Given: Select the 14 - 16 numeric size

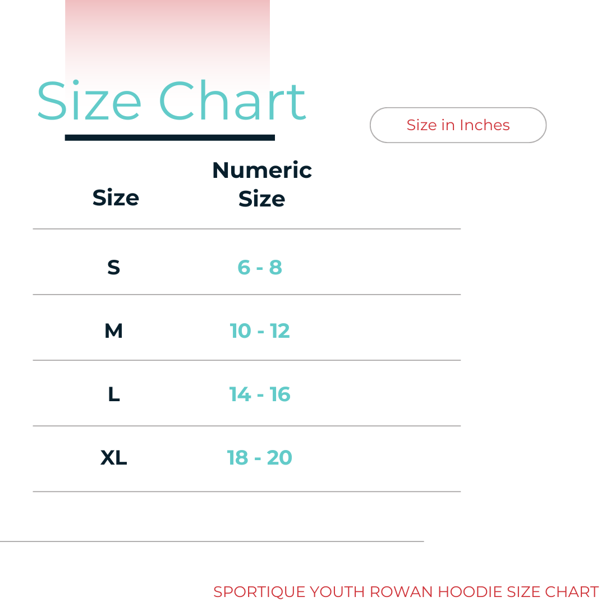Looking at the screenshot, I should [x=260, y=394].
